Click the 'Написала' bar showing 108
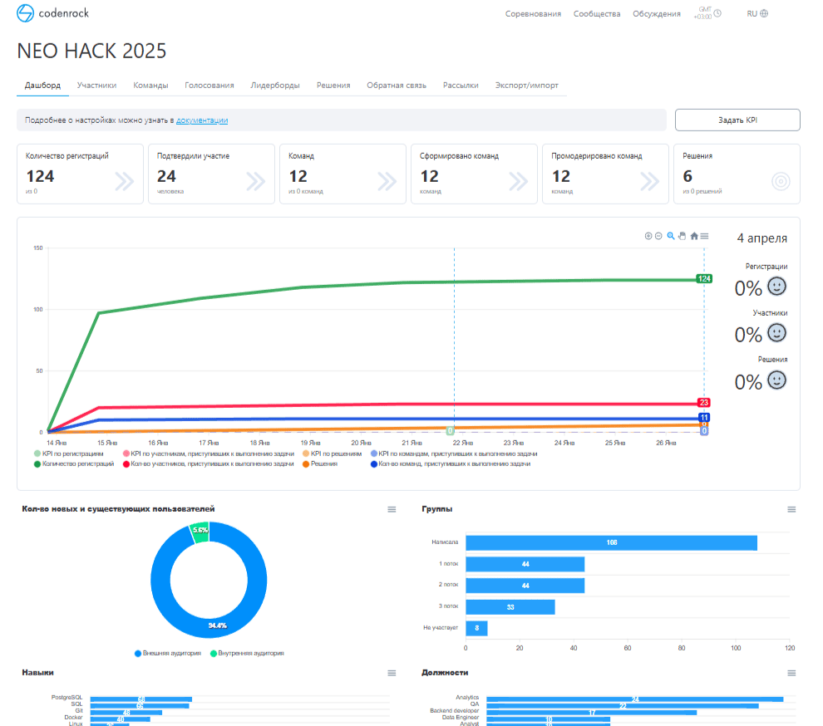 612,542
